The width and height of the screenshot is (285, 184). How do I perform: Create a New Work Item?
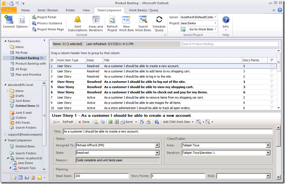tap(126, 23)
